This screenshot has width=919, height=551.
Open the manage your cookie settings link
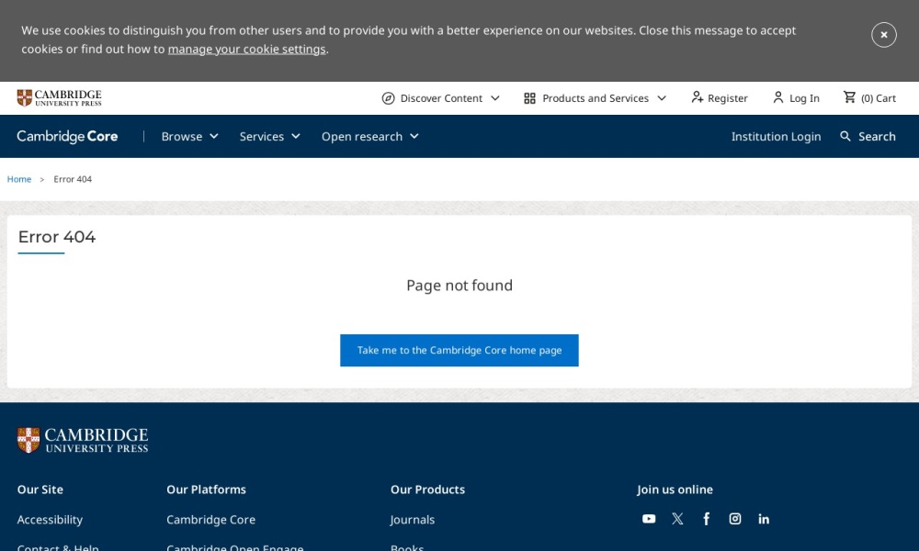[x=246, y=50]
